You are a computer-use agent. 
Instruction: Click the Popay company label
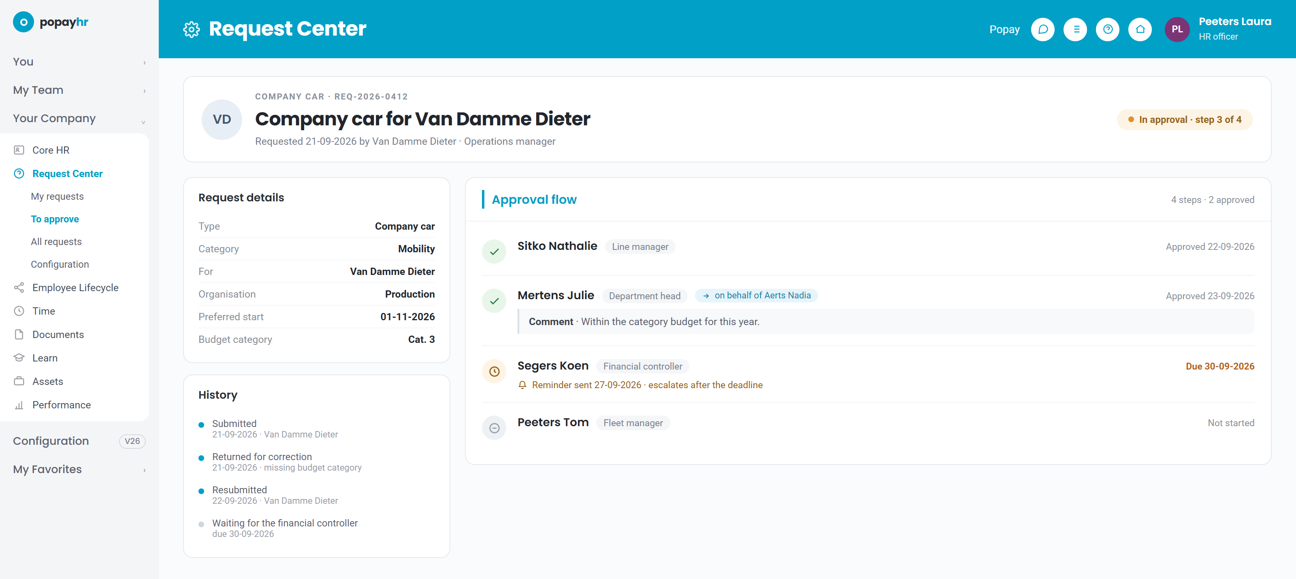(x=1004, y=29)
